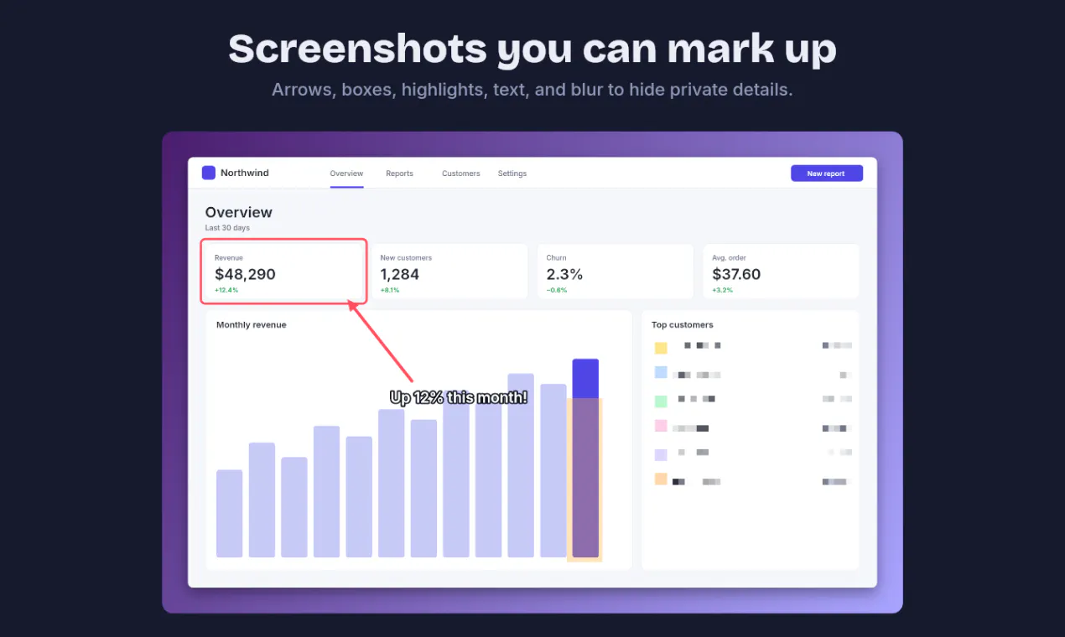Open the Churn stat card

click(x=616, y=271)
